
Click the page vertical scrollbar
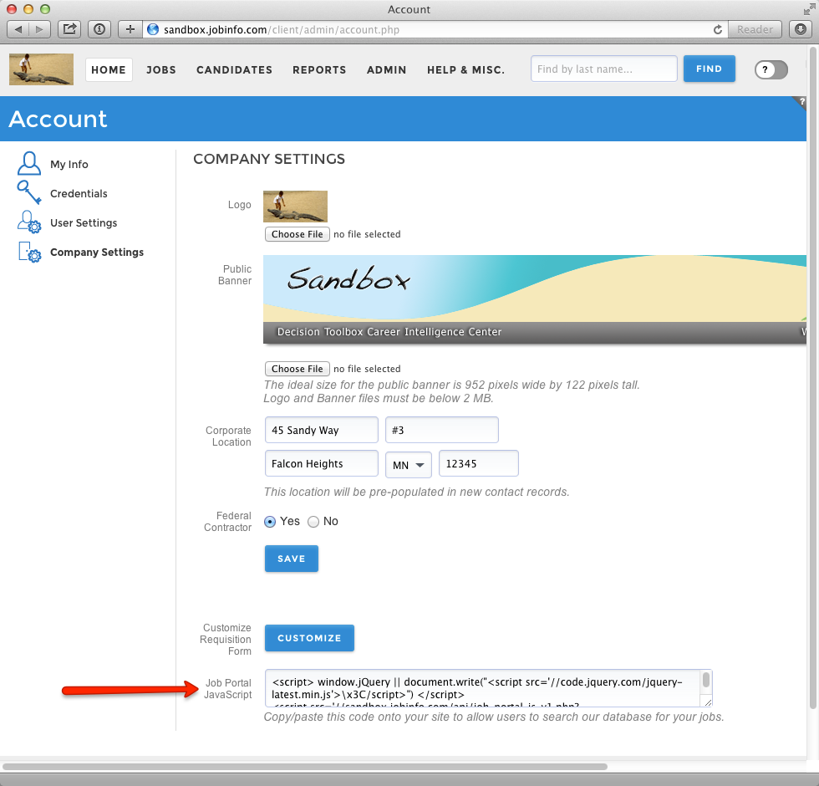point(812,377)
